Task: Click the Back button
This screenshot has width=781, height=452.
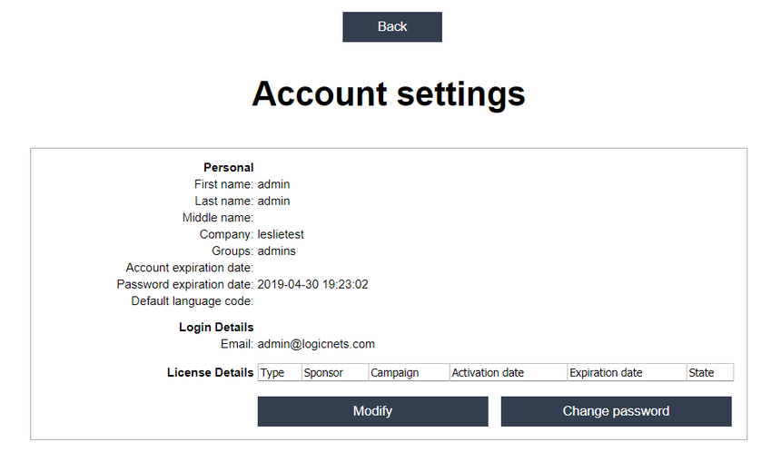Action: (x=392, y=27)
